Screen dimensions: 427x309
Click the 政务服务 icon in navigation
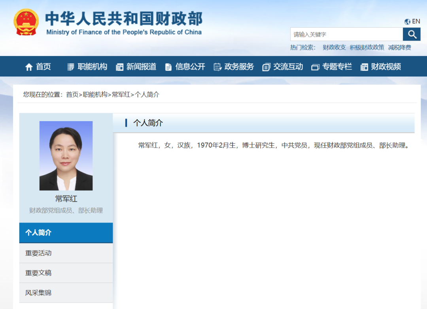[x=217, y=67]
